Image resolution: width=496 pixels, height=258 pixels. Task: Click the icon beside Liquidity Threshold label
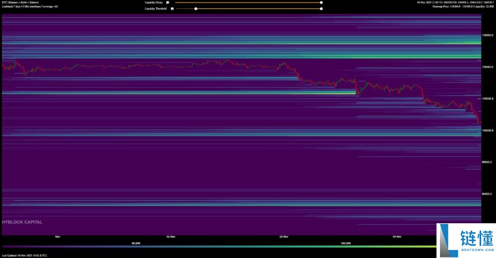coord(172,8)
